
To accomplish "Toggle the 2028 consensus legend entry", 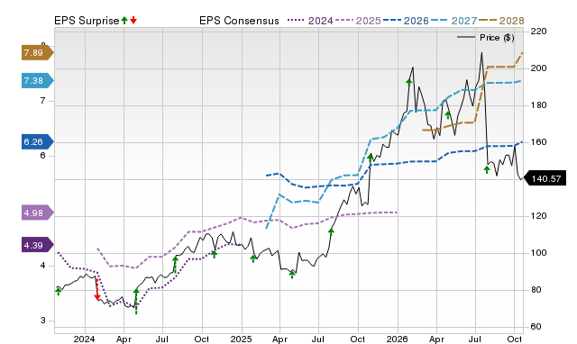I will click(x=501, y=21).
